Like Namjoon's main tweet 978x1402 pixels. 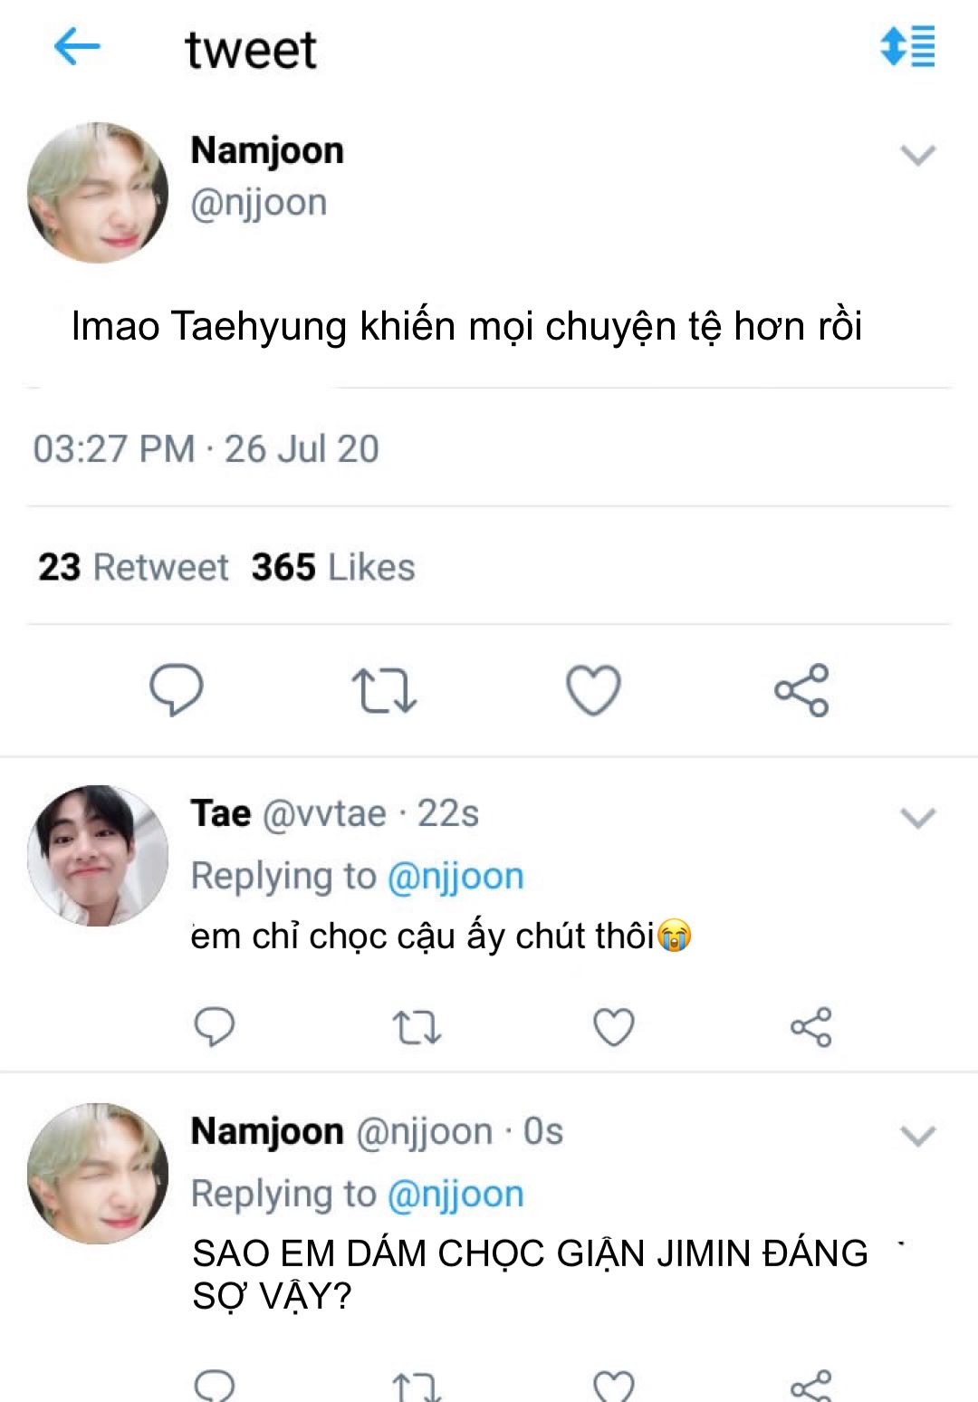coord(593,690)
